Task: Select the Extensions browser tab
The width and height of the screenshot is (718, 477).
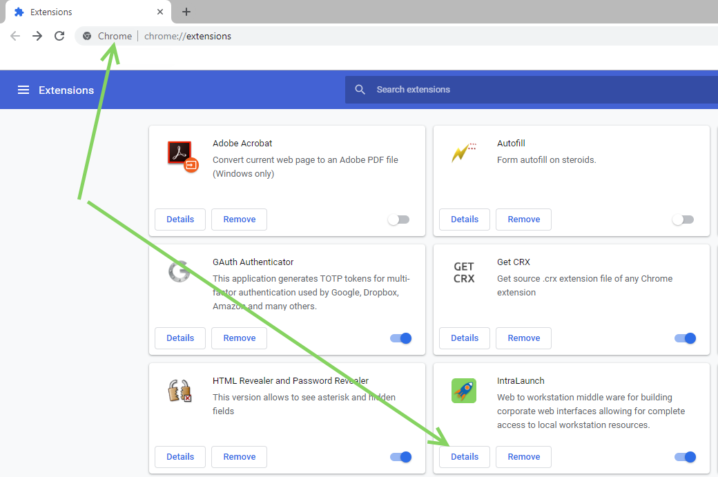Action: [x=88, y=12]
